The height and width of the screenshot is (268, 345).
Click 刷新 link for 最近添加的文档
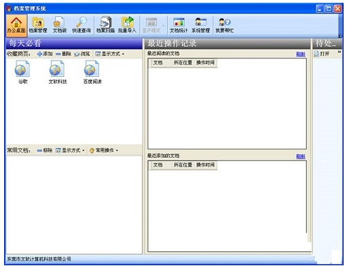tap(301, 156)
